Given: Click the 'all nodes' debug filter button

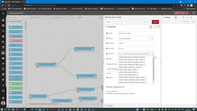Looking at the screenshot, I should coord(186,22).
